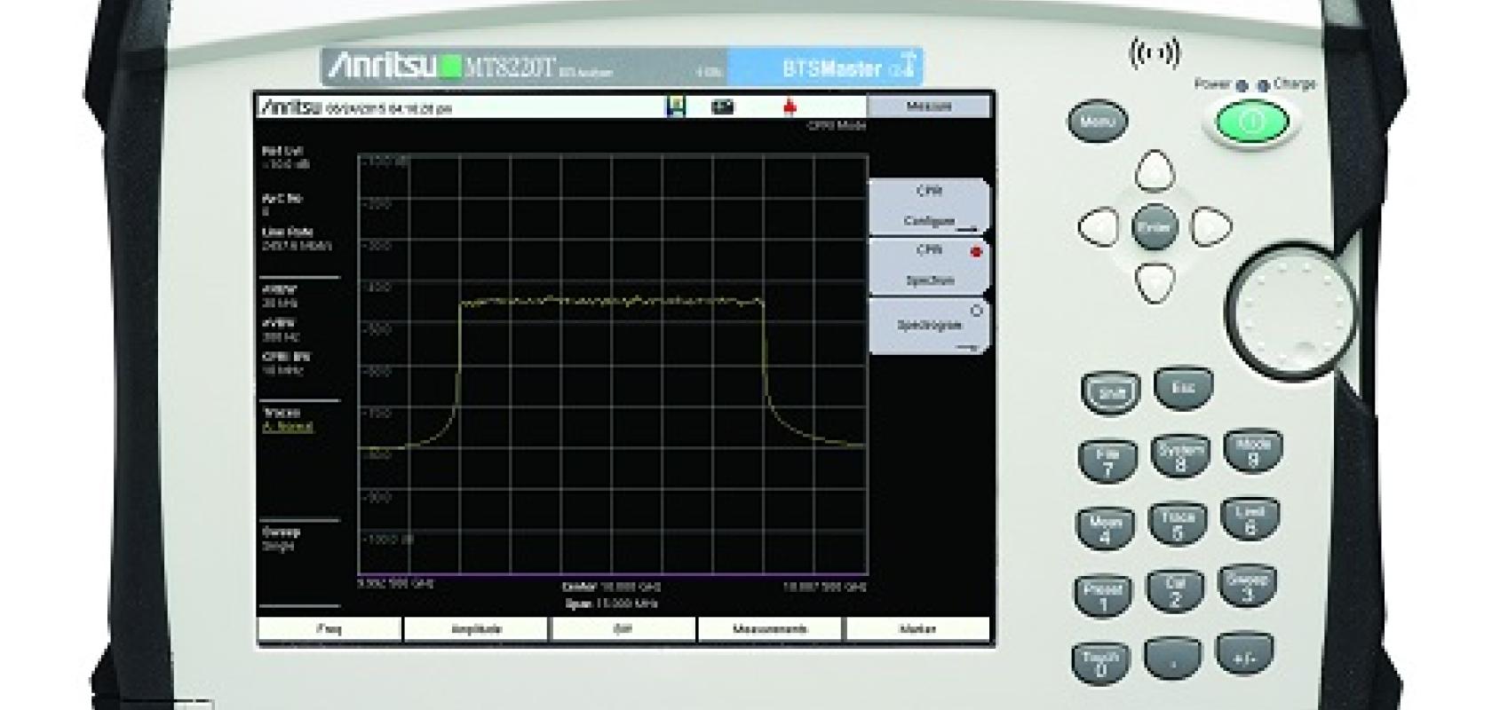Tap the Shift key
This screenshot has width=1492, height=710.
click(1110, 394)
